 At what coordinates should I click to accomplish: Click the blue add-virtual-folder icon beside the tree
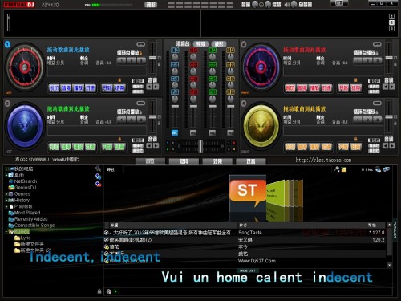pyautogui.click(x=99, y=177)
